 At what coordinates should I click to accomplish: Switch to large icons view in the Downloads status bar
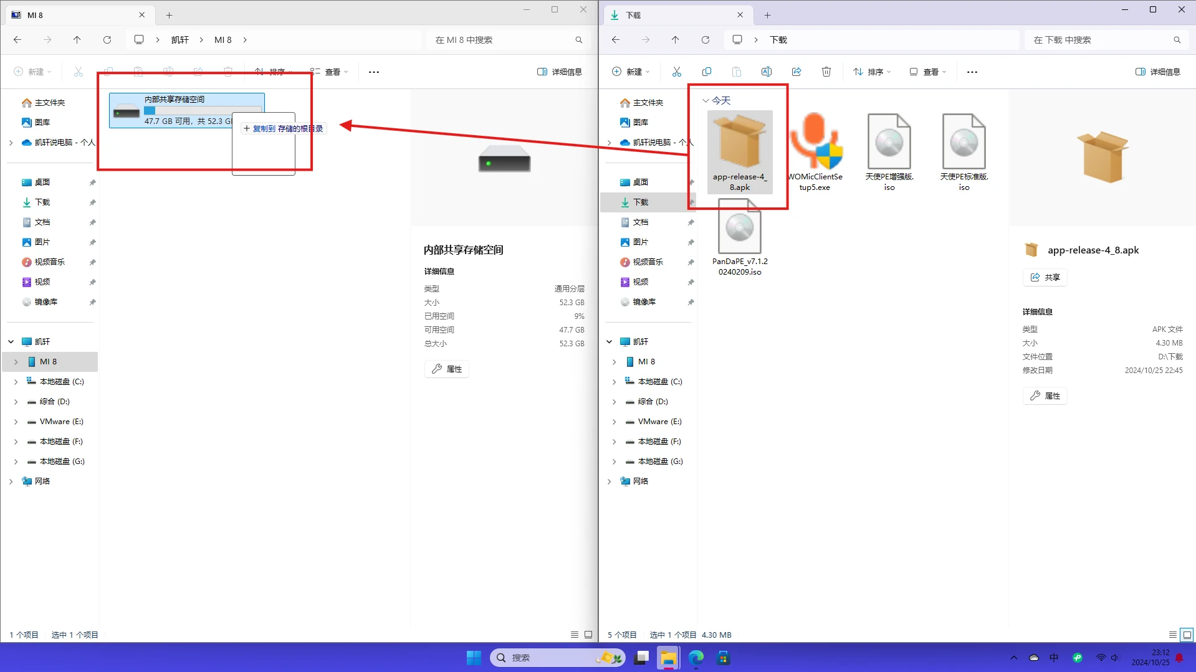[x=1187, y=635]
